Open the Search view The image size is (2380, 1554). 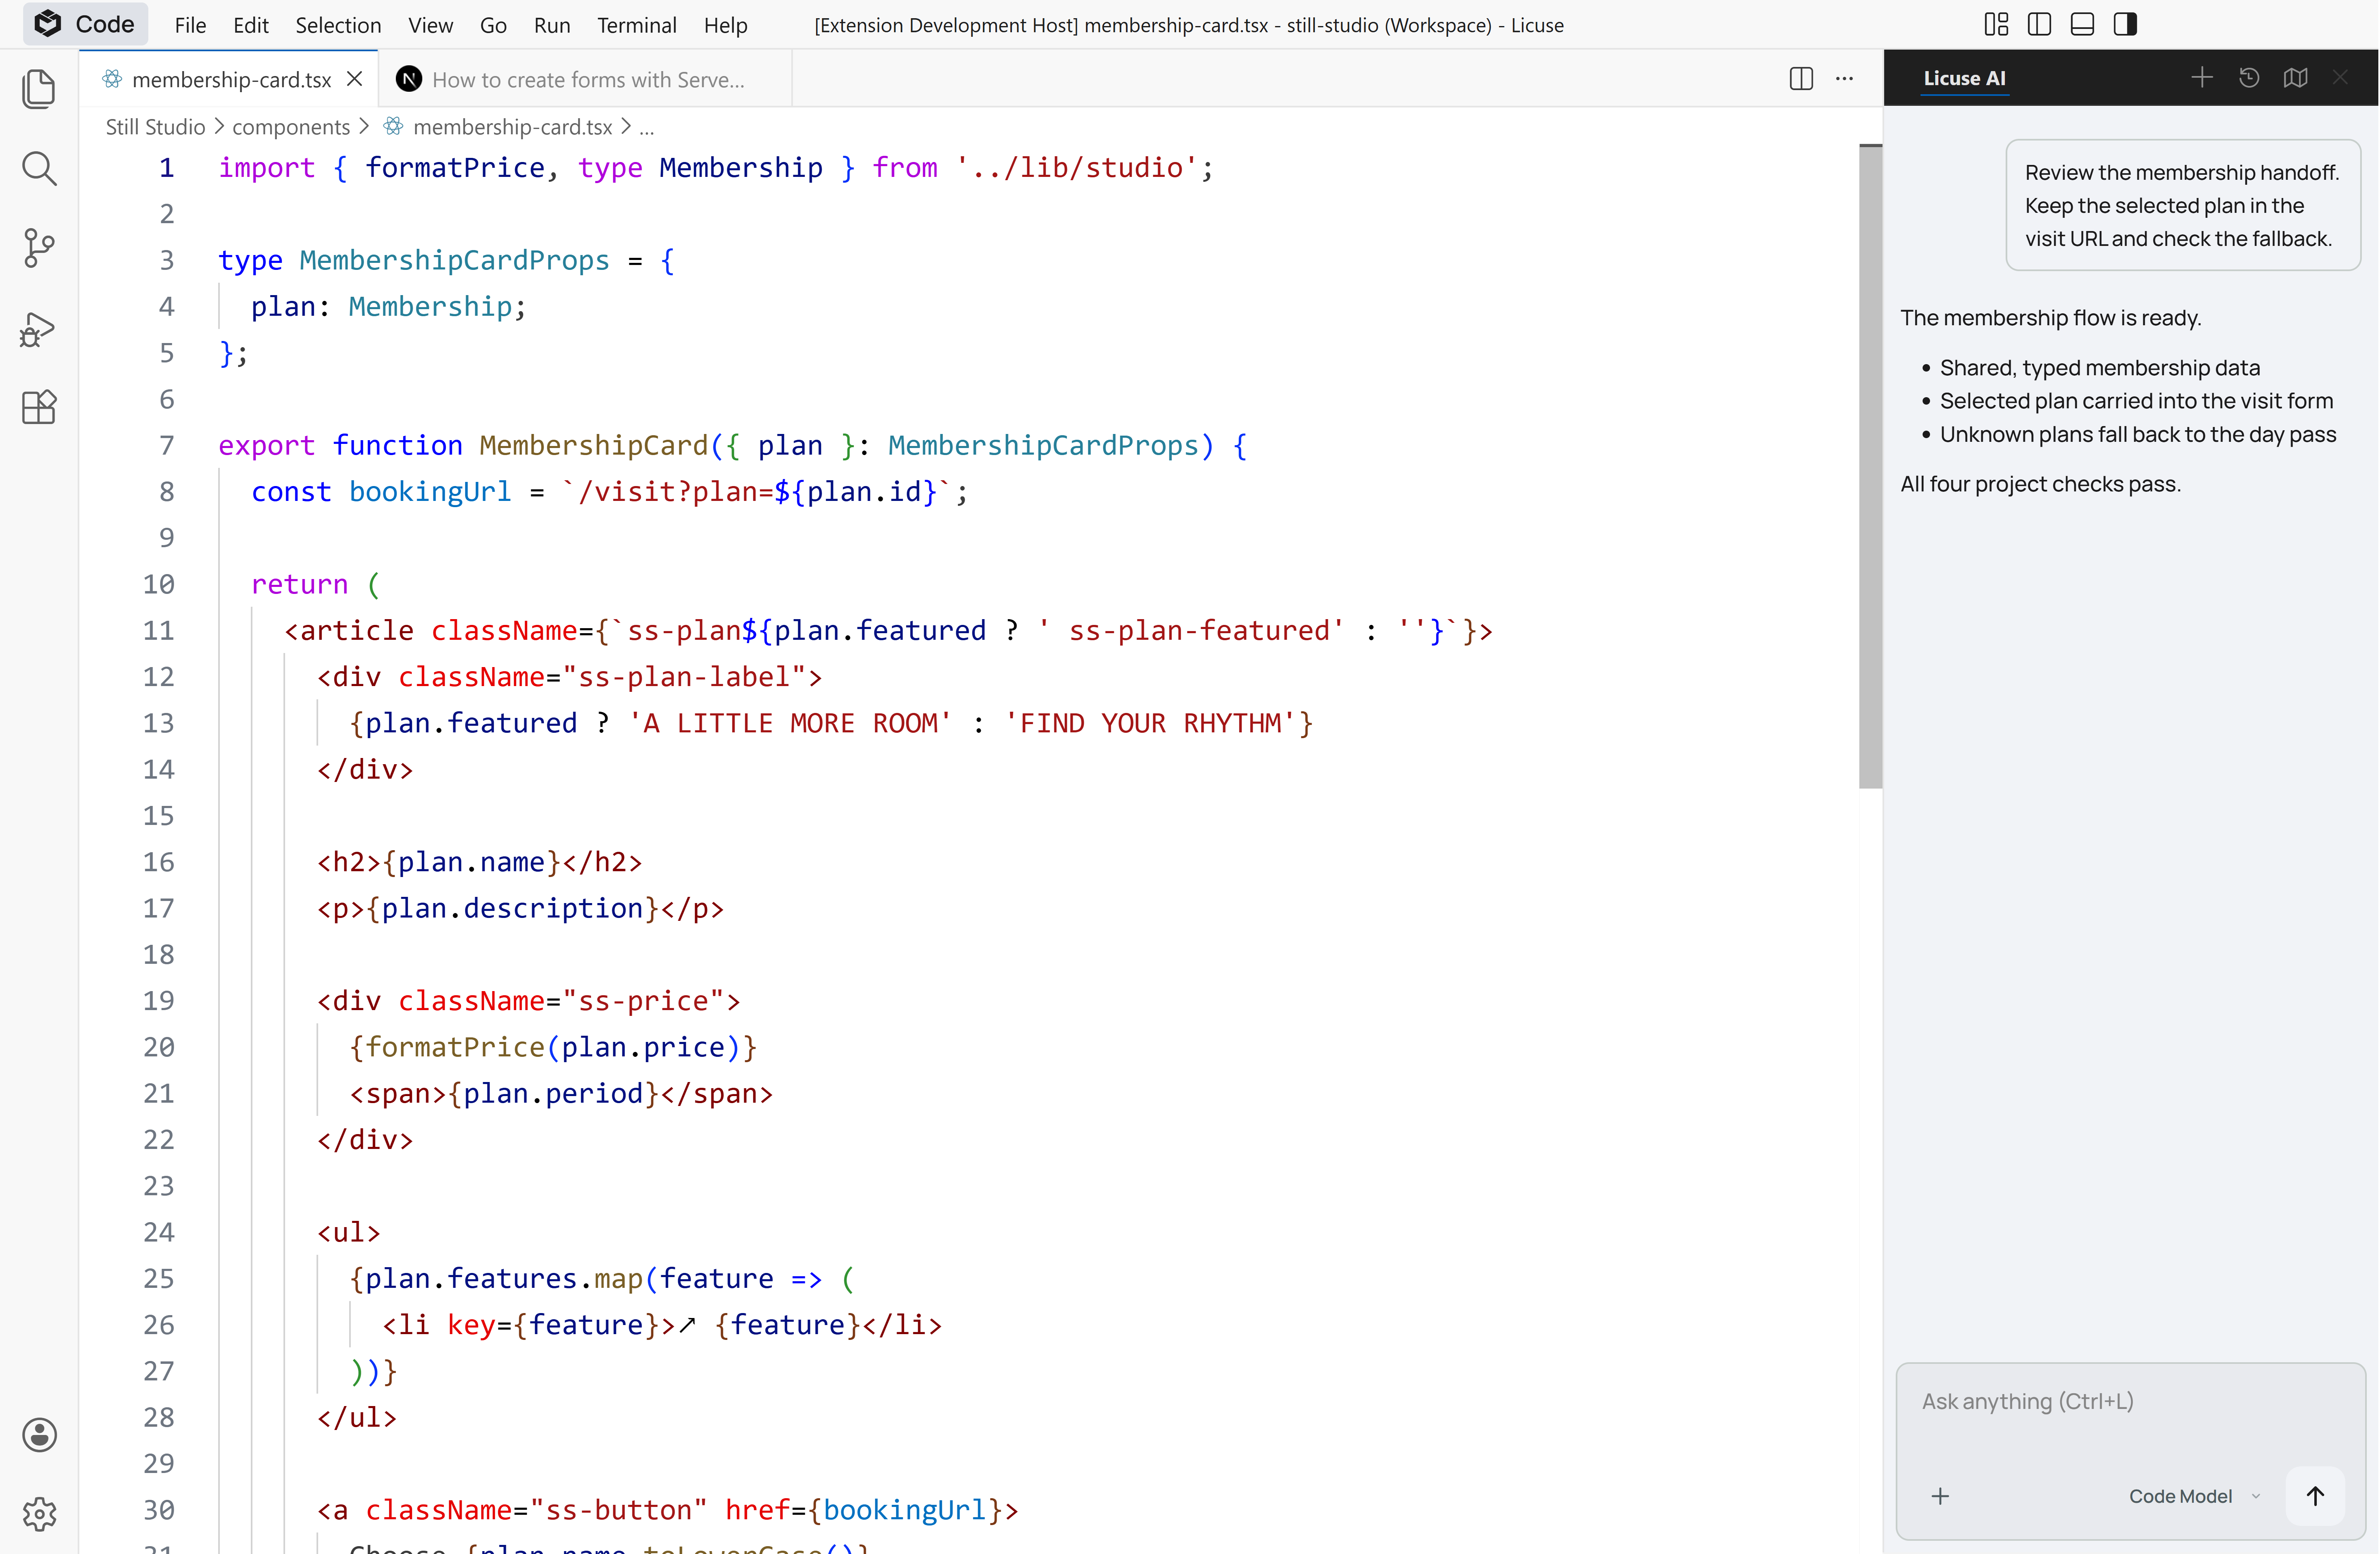(x=39, y=168)
